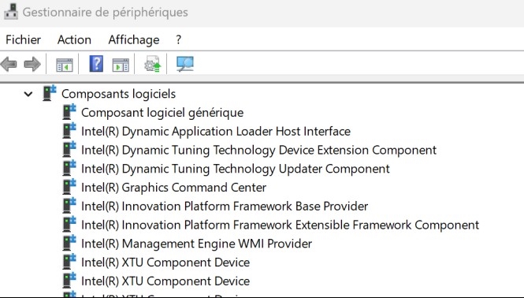Select Intel(R) Management Engine WMI Provider
Screen dimensions: 524x298
[196, 244]
